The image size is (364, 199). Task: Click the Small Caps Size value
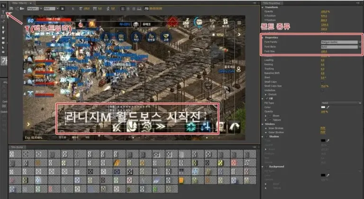[x=325, y=86]
